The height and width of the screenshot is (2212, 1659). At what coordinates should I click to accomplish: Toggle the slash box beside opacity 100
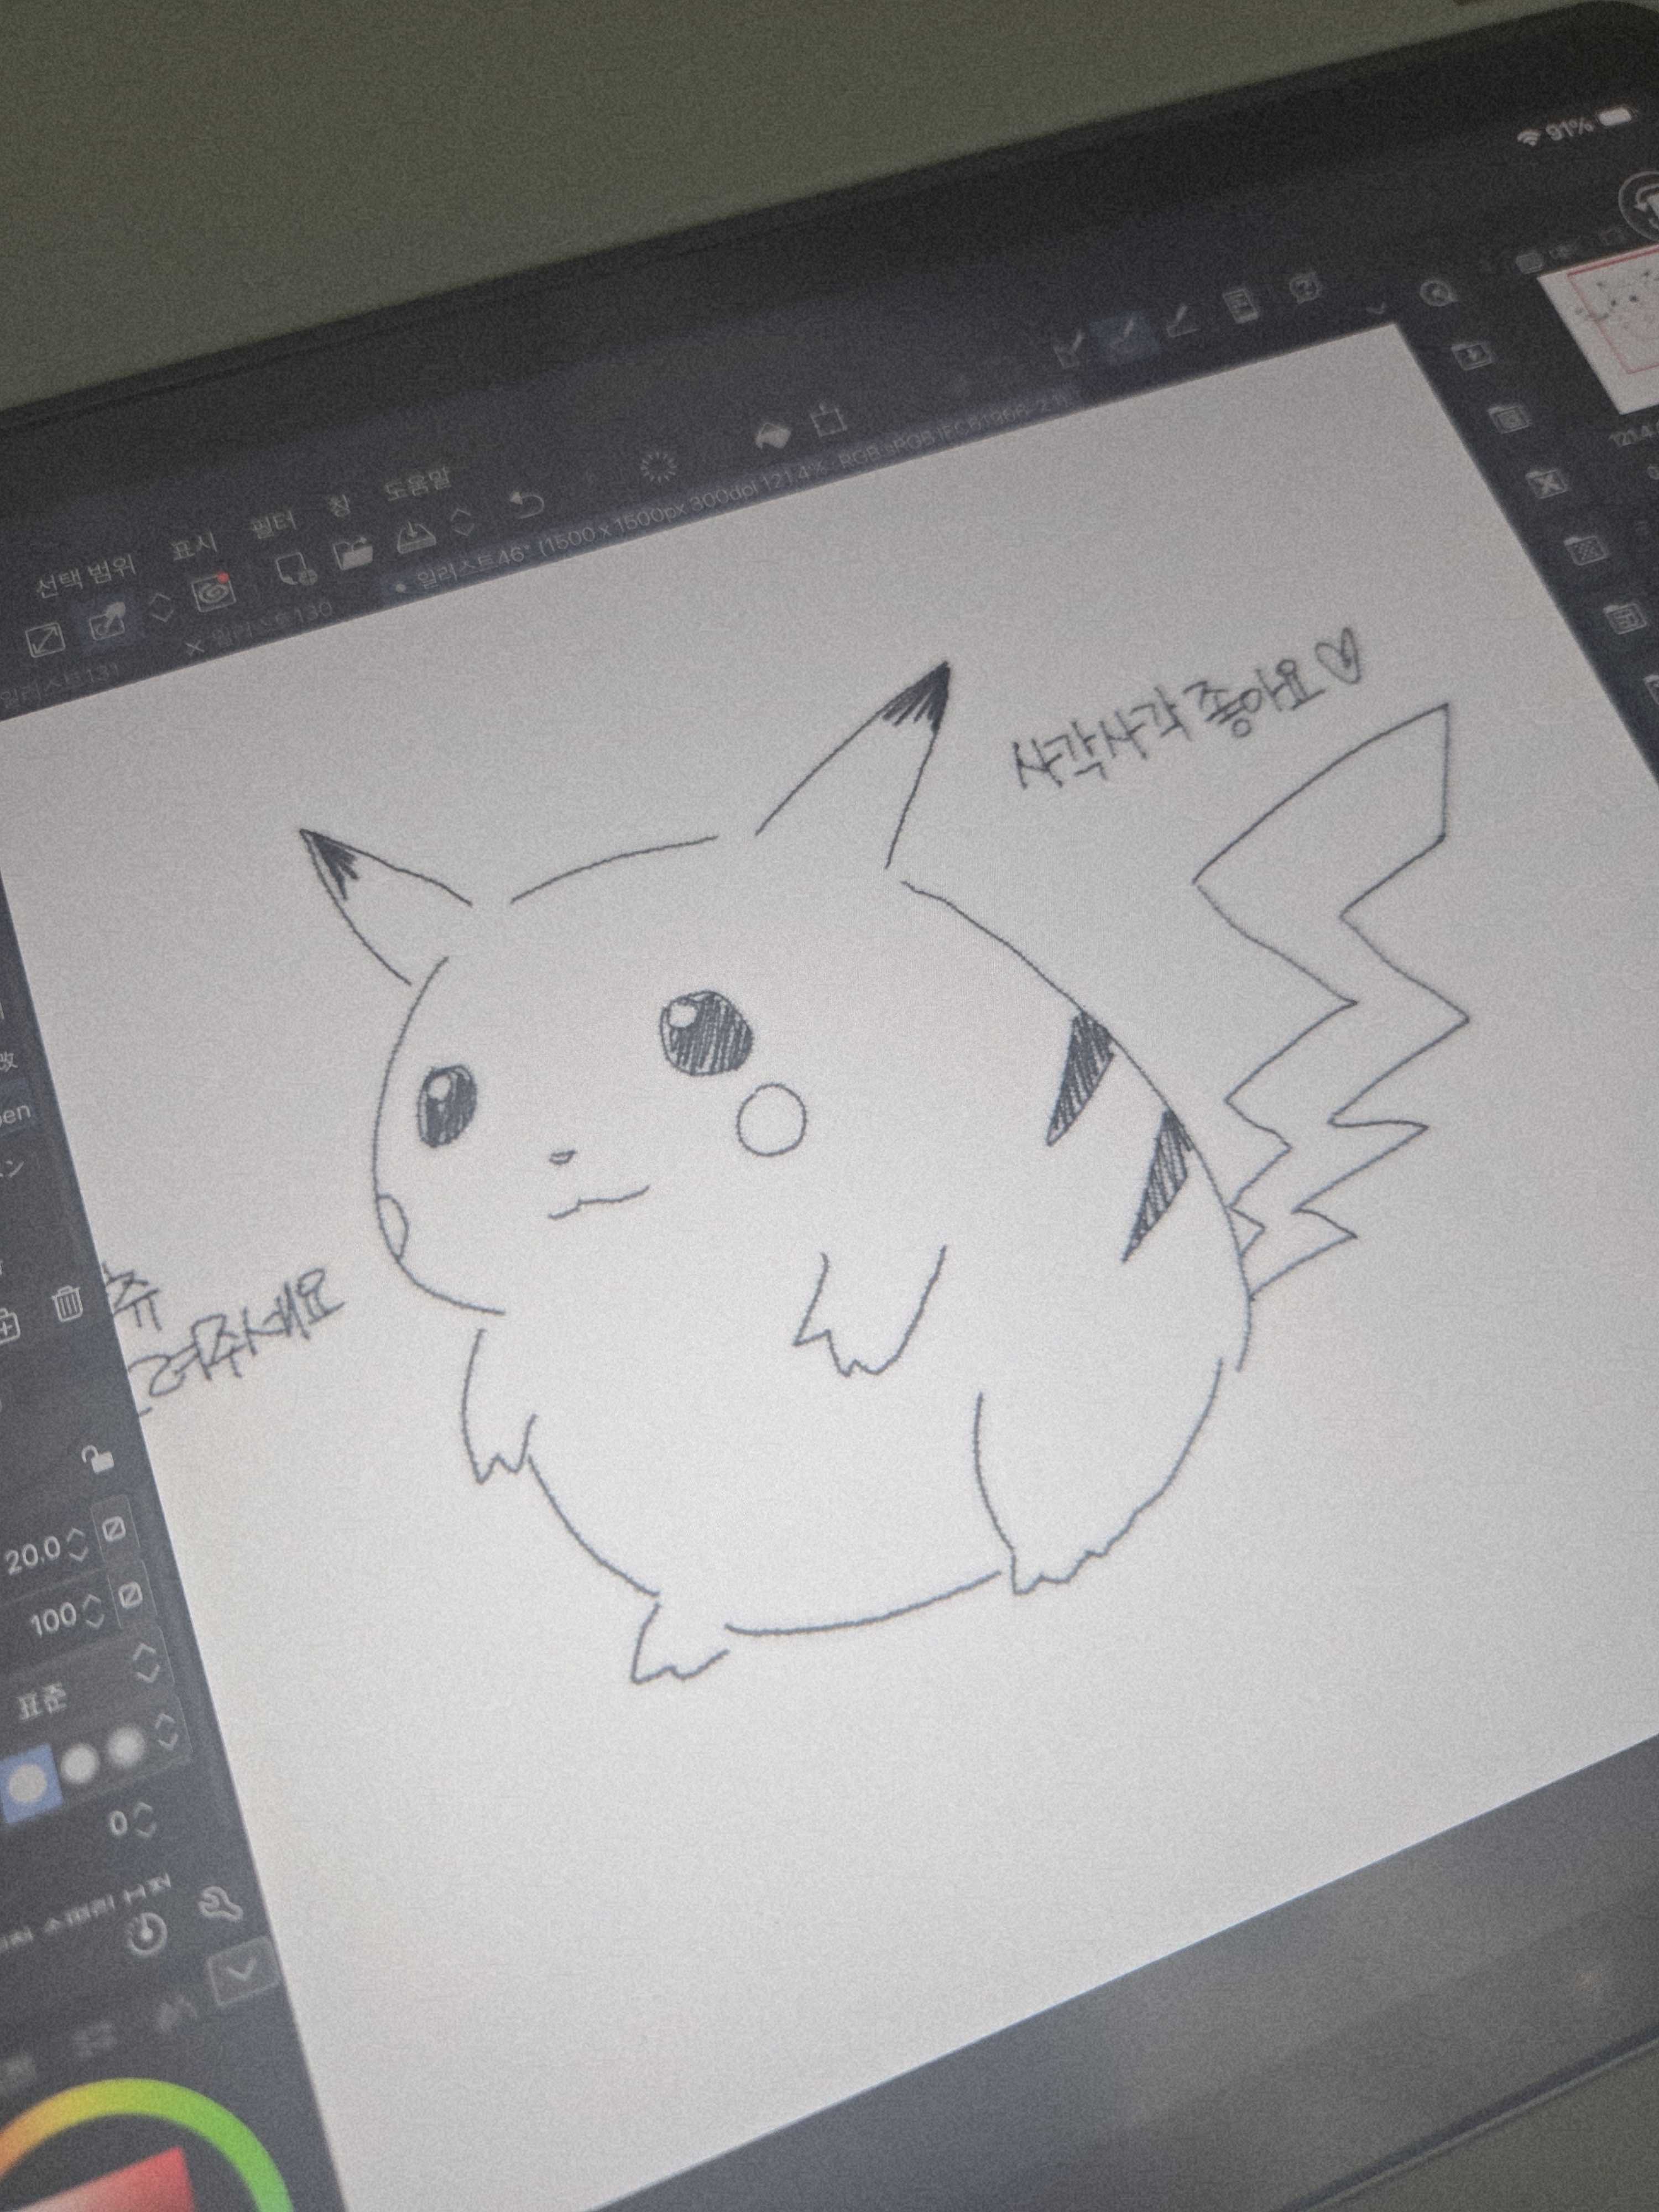pos(130,1596)
